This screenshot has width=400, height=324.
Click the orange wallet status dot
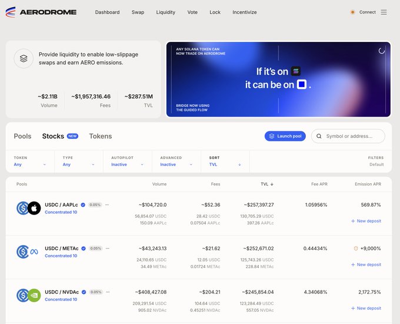[352, 12]
